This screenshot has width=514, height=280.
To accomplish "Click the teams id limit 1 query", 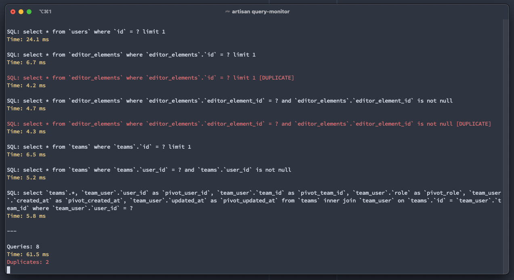I will click(x=99, y=147).
